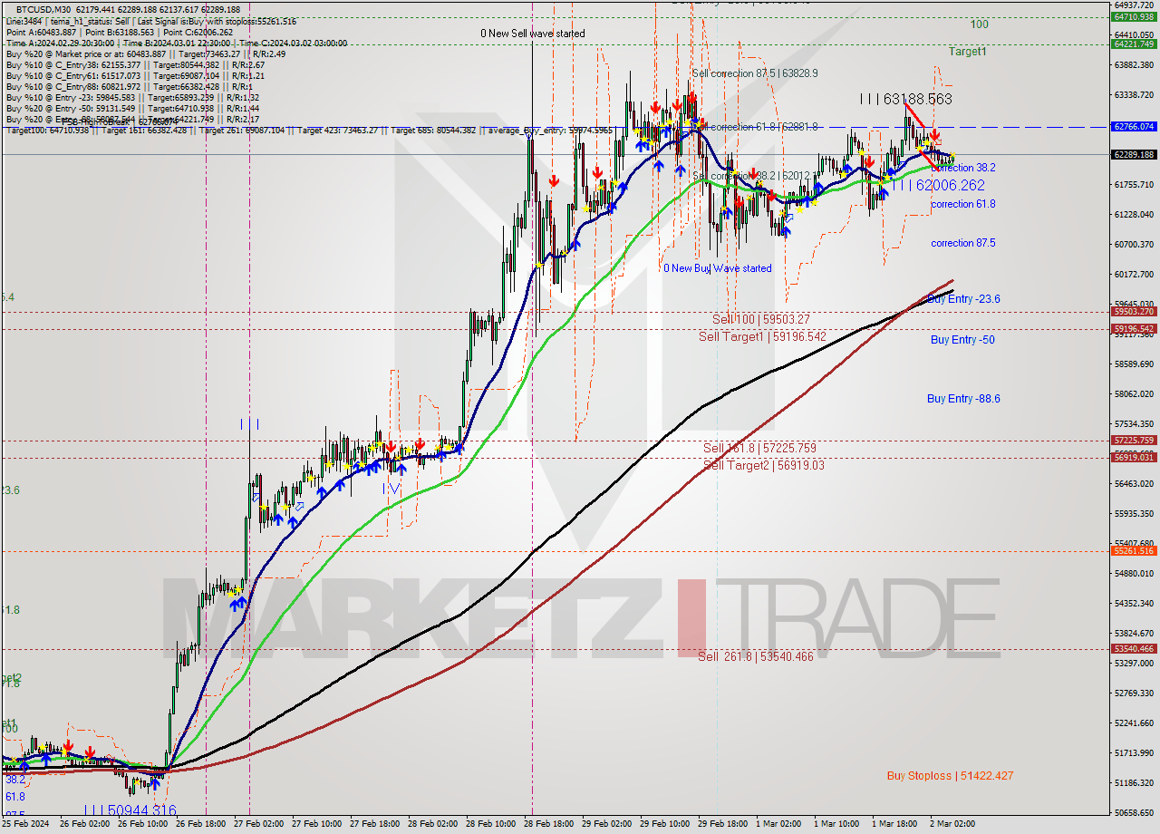Select the '29 Feb 18:00' time label

(723, 825)
